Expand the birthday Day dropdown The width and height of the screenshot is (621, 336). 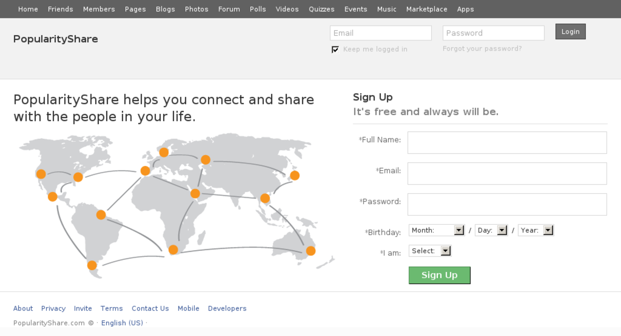point(491,231)
